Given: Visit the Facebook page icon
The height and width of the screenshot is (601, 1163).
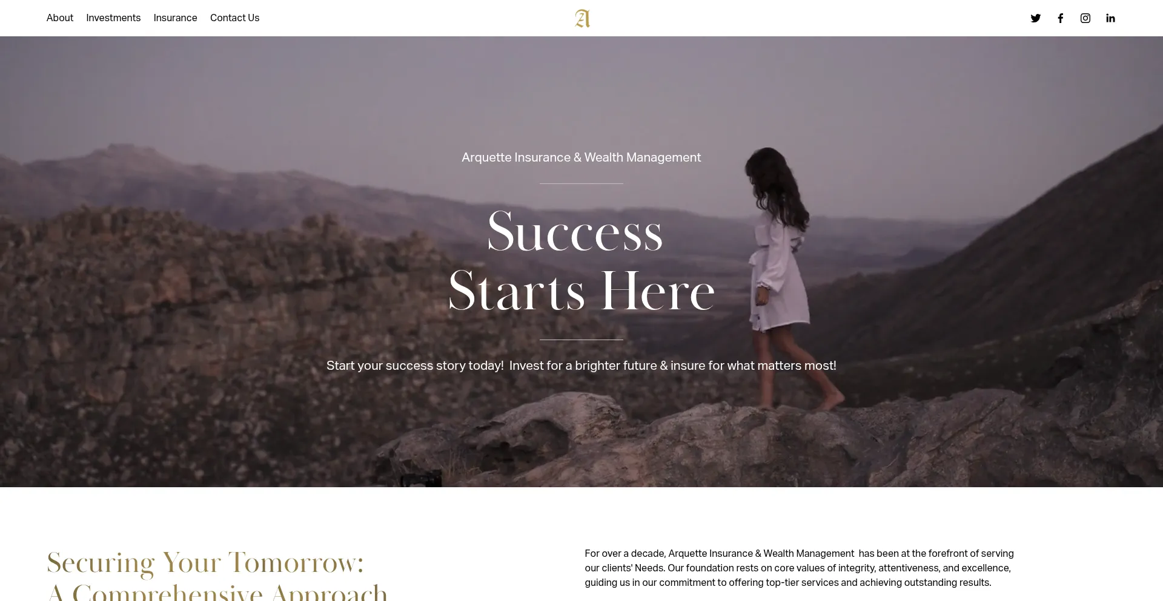Looking at the screenshot, I should [1060, 18].
